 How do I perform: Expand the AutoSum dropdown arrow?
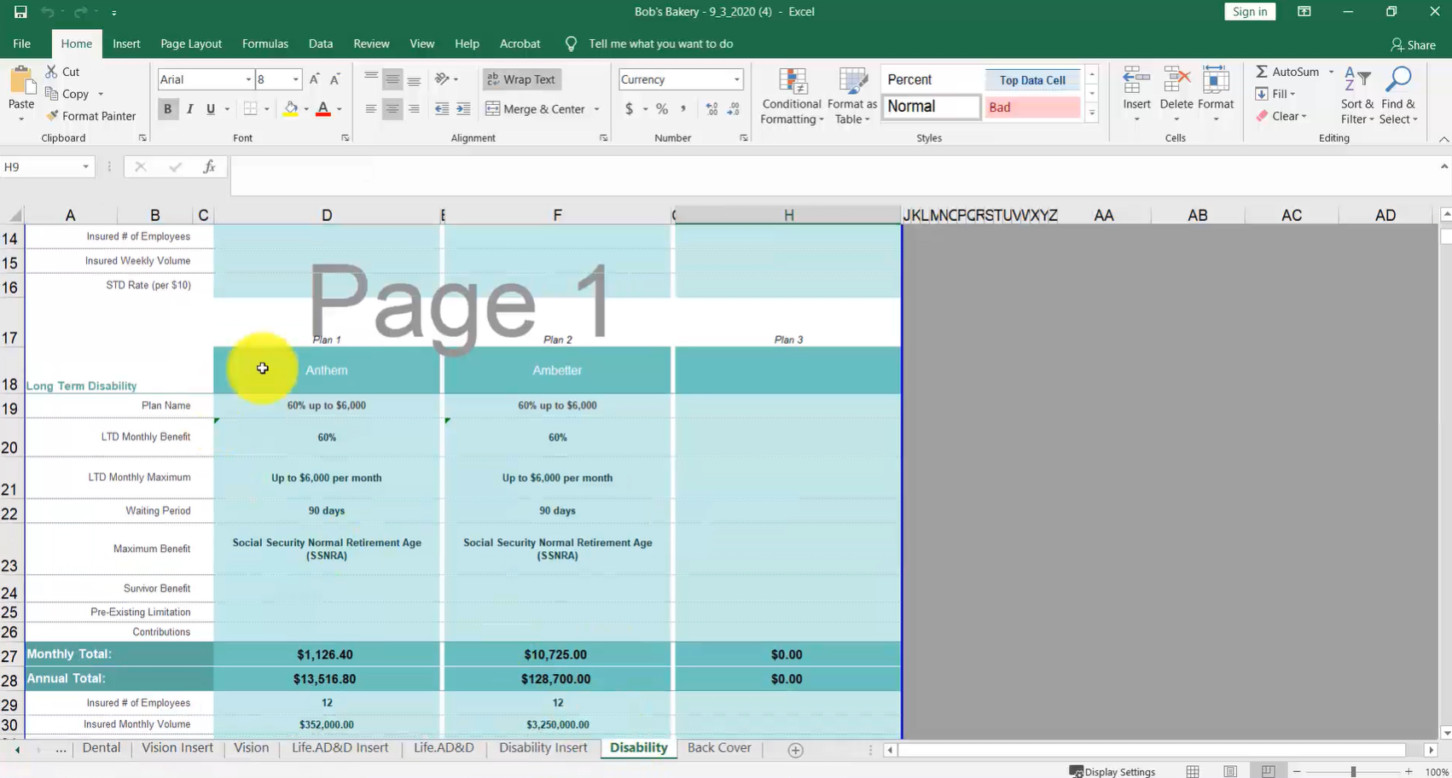point(1331,72)
